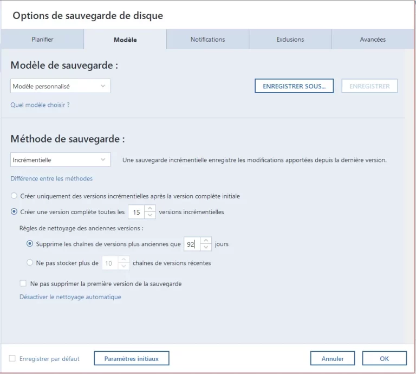Open the Incrémentielle method dropdown
Viewport: 416px width, 374px height.
click(60, 159)
